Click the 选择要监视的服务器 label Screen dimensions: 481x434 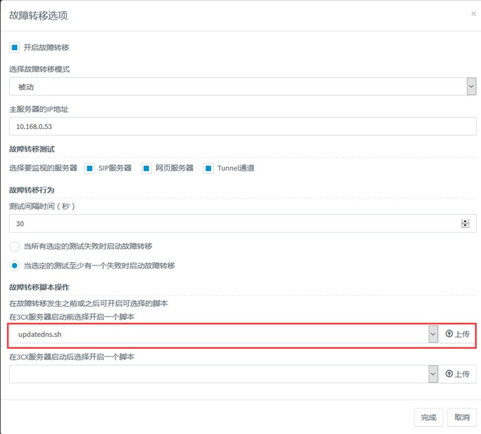[x=43, y=168]
